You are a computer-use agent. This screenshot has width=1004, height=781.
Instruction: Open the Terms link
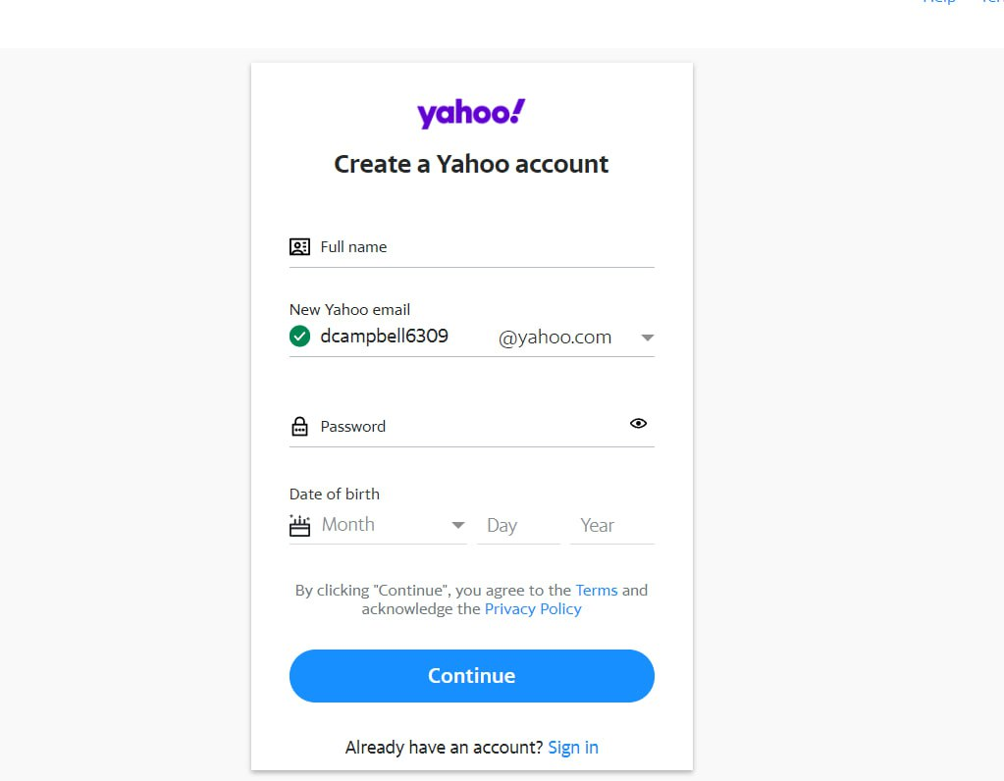click(597, 591)
